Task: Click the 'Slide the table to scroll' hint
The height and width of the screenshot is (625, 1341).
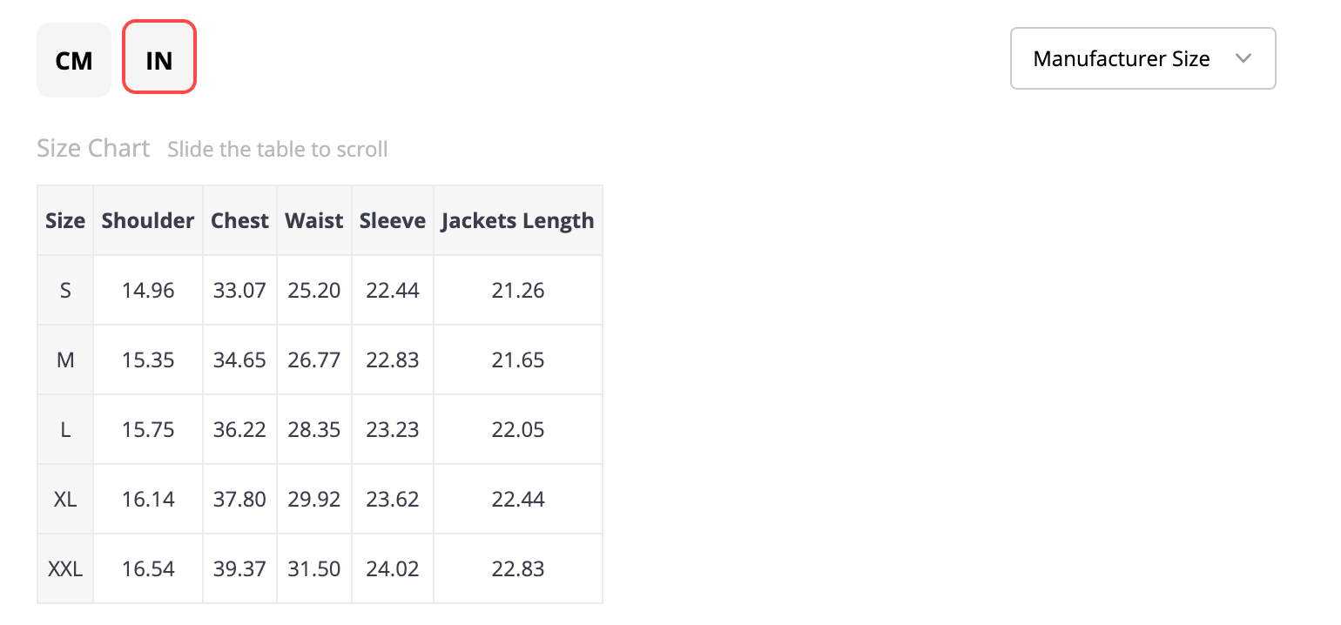Action: click(278, 149)
